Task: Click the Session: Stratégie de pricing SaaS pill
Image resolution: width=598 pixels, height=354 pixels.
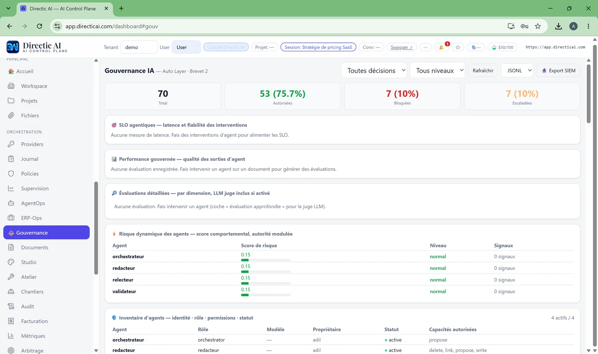Action: pos(318,47)
